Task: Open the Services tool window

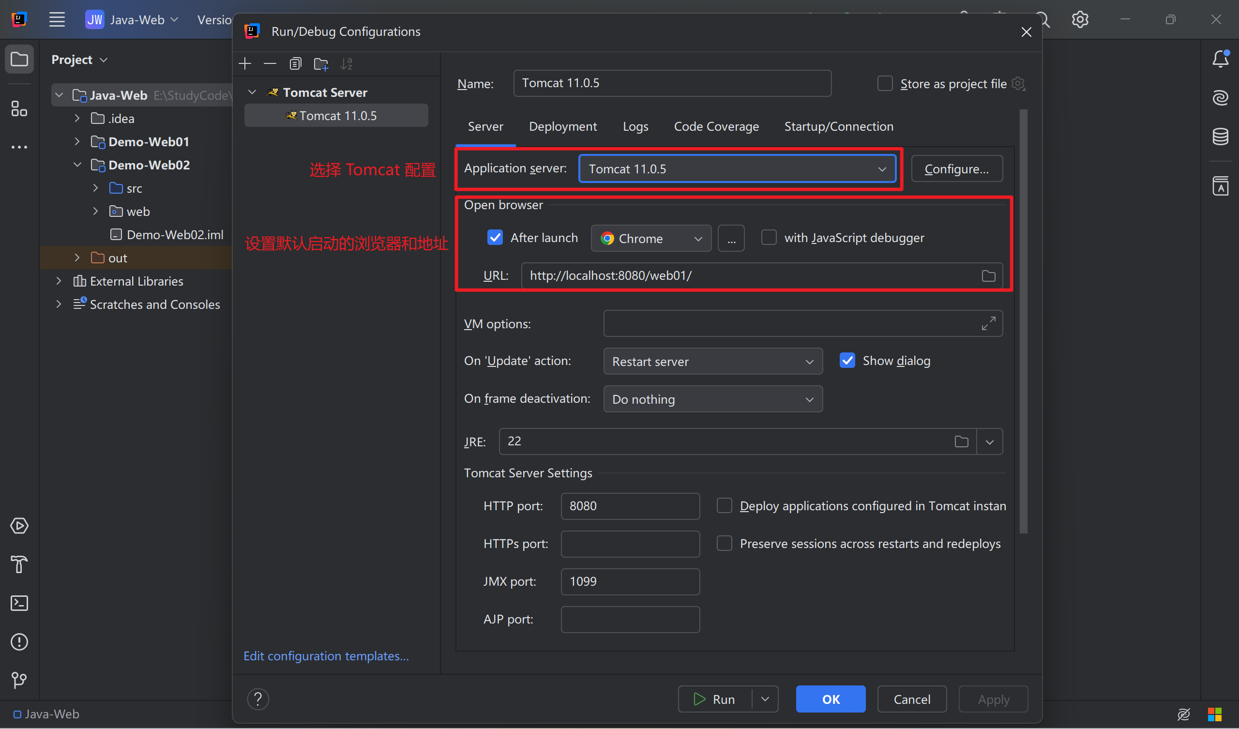Action: point(19,526)
